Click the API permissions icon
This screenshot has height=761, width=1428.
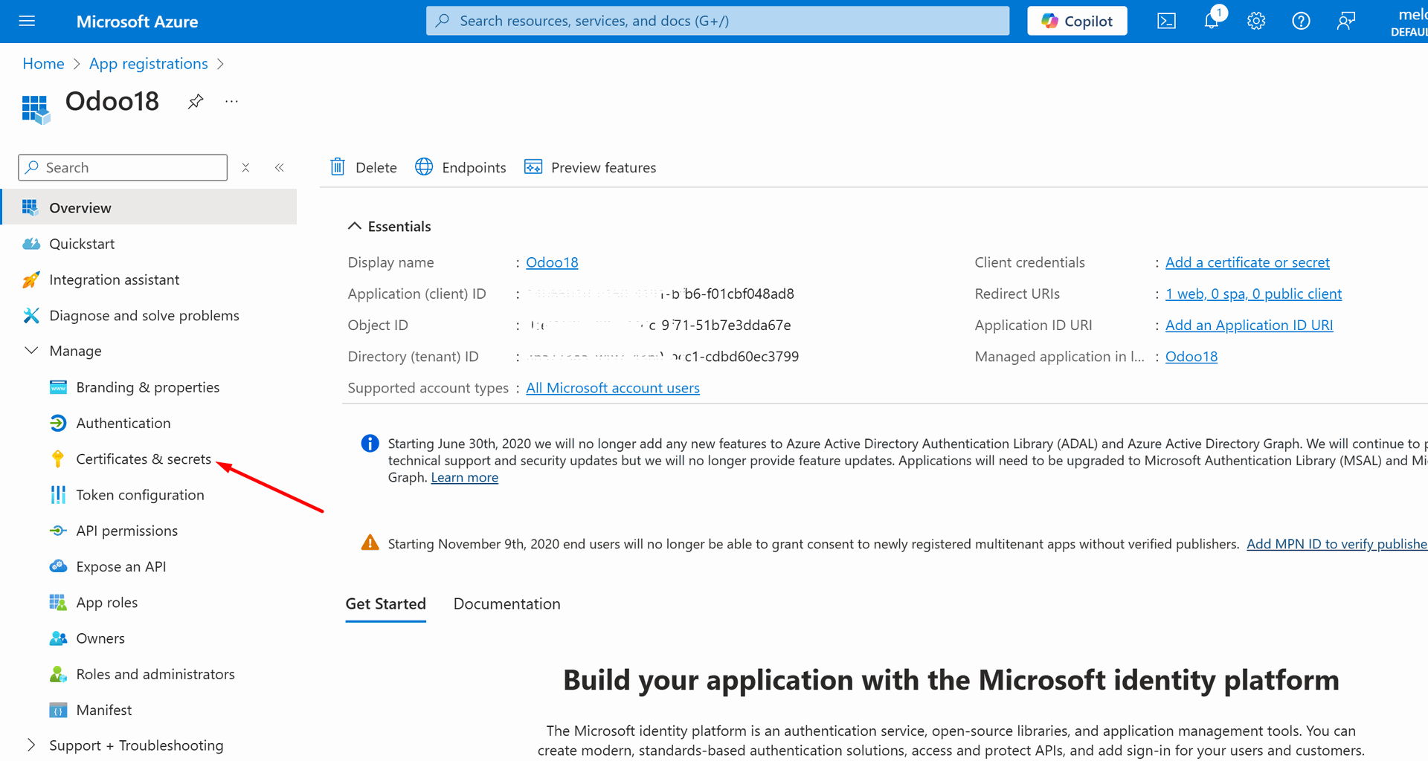pos(58,531)
